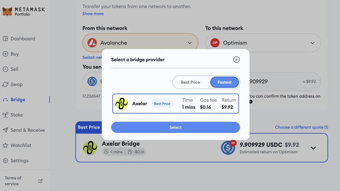Choose the Axelar provider row

[x=176, y=104]
